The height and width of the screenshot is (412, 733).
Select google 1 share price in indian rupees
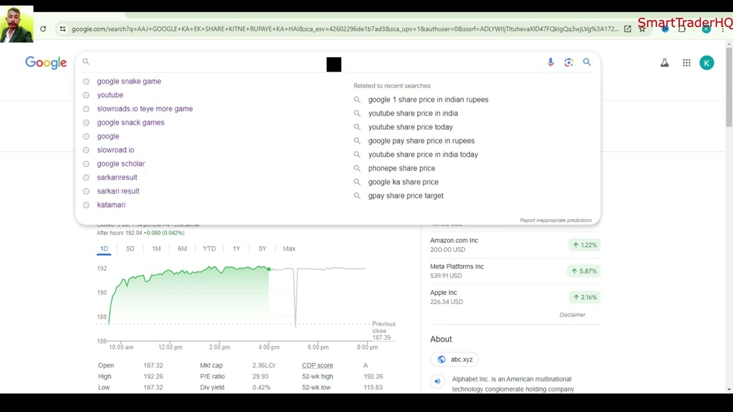tap(428, 100)
